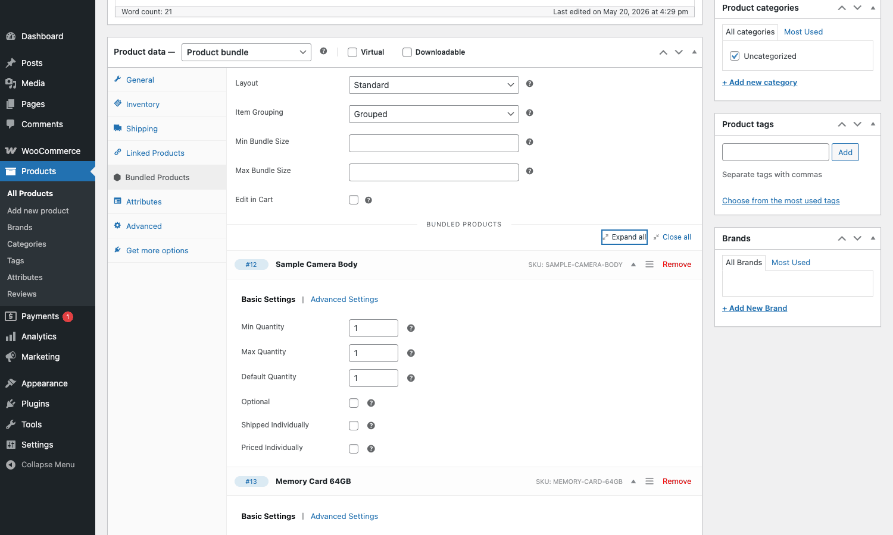Open the Product bundle type dropdown
This screenshot has width=893, height=535.
(246, 52)
